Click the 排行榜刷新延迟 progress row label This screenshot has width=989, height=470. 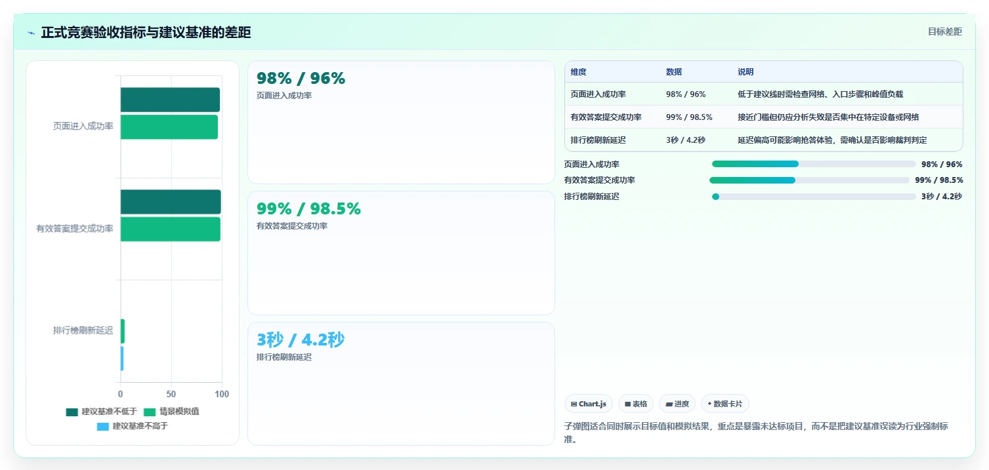pyautogui.click(x=591, y=197)
